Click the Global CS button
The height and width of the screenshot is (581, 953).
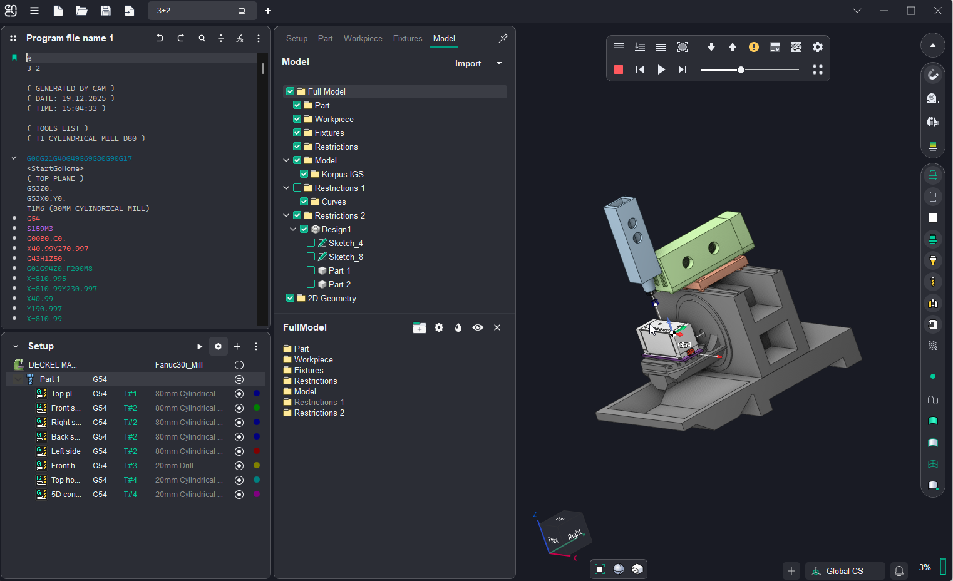[844, 571]
